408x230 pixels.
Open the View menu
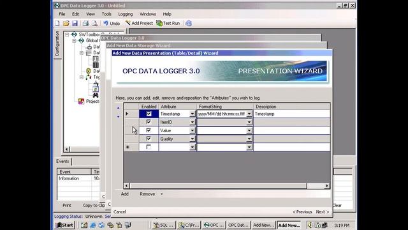point(91,14)
